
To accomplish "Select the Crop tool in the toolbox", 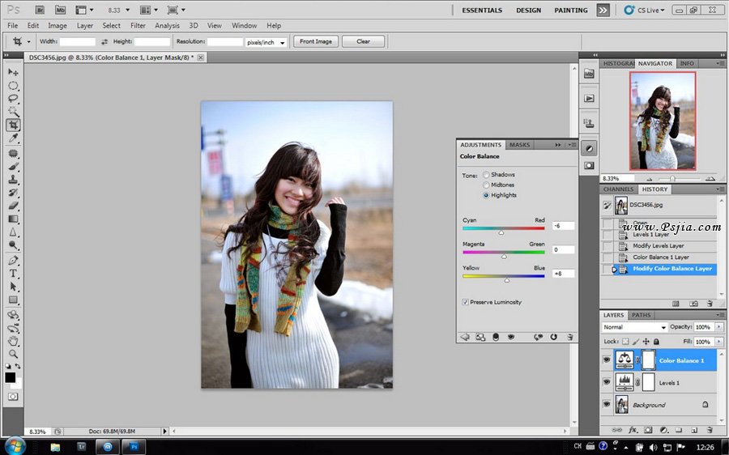I will [x=13, y=125].
